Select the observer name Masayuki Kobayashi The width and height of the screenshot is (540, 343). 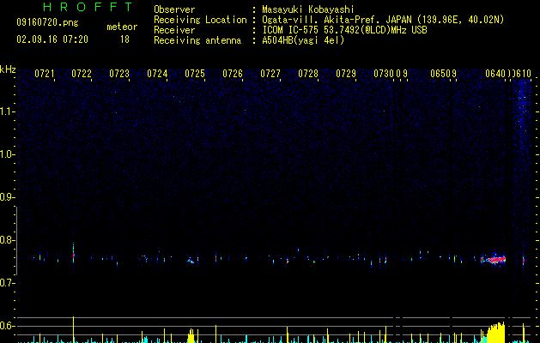308,9
